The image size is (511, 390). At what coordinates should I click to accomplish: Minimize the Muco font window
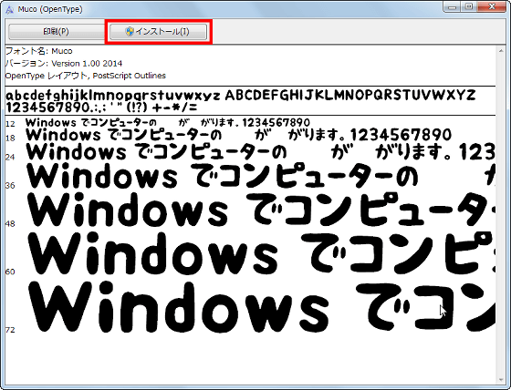point(452,6)
